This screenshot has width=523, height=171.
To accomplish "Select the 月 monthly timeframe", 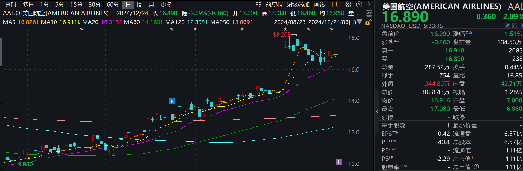I will coord(151,5).
